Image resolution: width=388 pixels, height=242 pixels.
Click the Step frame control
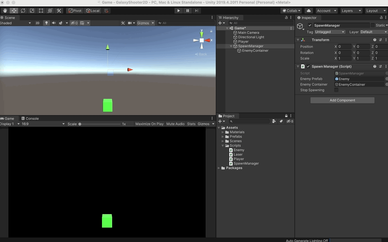(197, 11)
